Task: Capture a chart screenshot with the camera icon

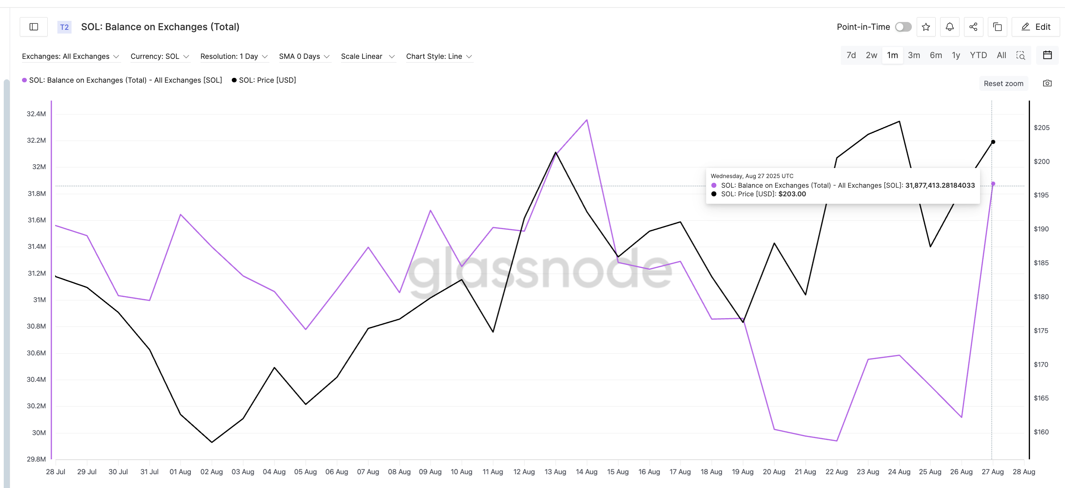Action: point(1047,83)
